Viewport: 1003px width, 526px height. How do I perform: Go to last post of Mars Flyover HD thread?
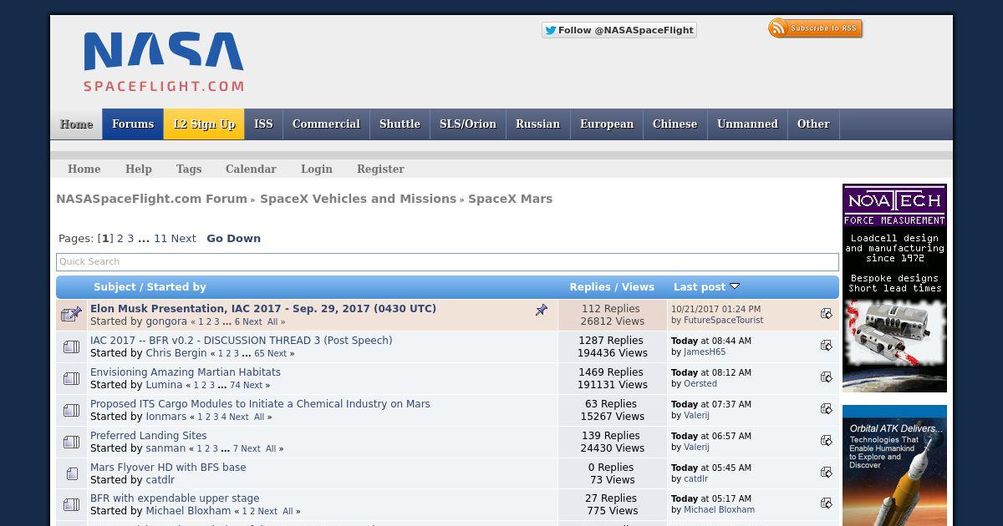point(826,473)
